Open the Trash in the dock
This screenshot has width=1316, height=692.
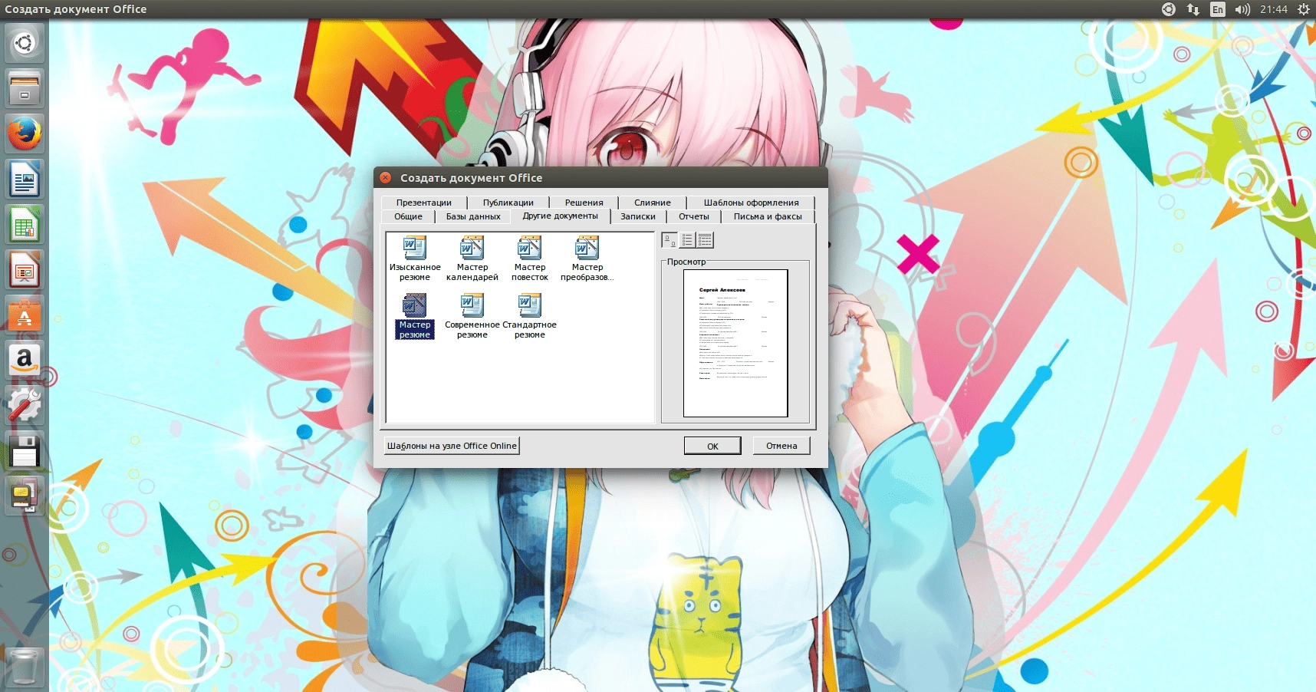[x=25, y=666]
